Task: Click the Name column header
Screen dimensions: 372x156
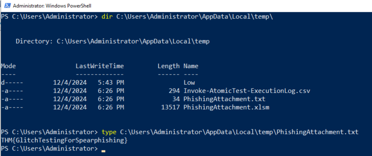Action: (x=191, y=66)
